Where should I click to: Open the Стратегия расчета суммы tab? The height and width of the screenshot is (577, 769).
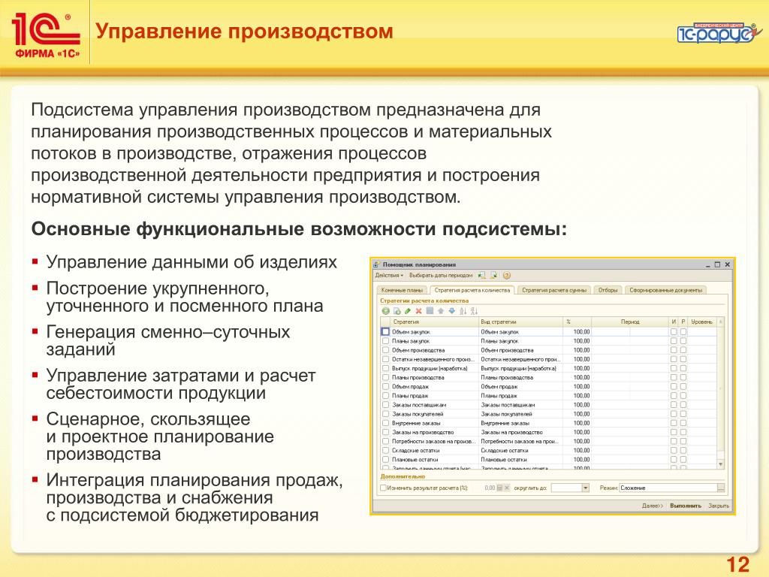point(553,291)
